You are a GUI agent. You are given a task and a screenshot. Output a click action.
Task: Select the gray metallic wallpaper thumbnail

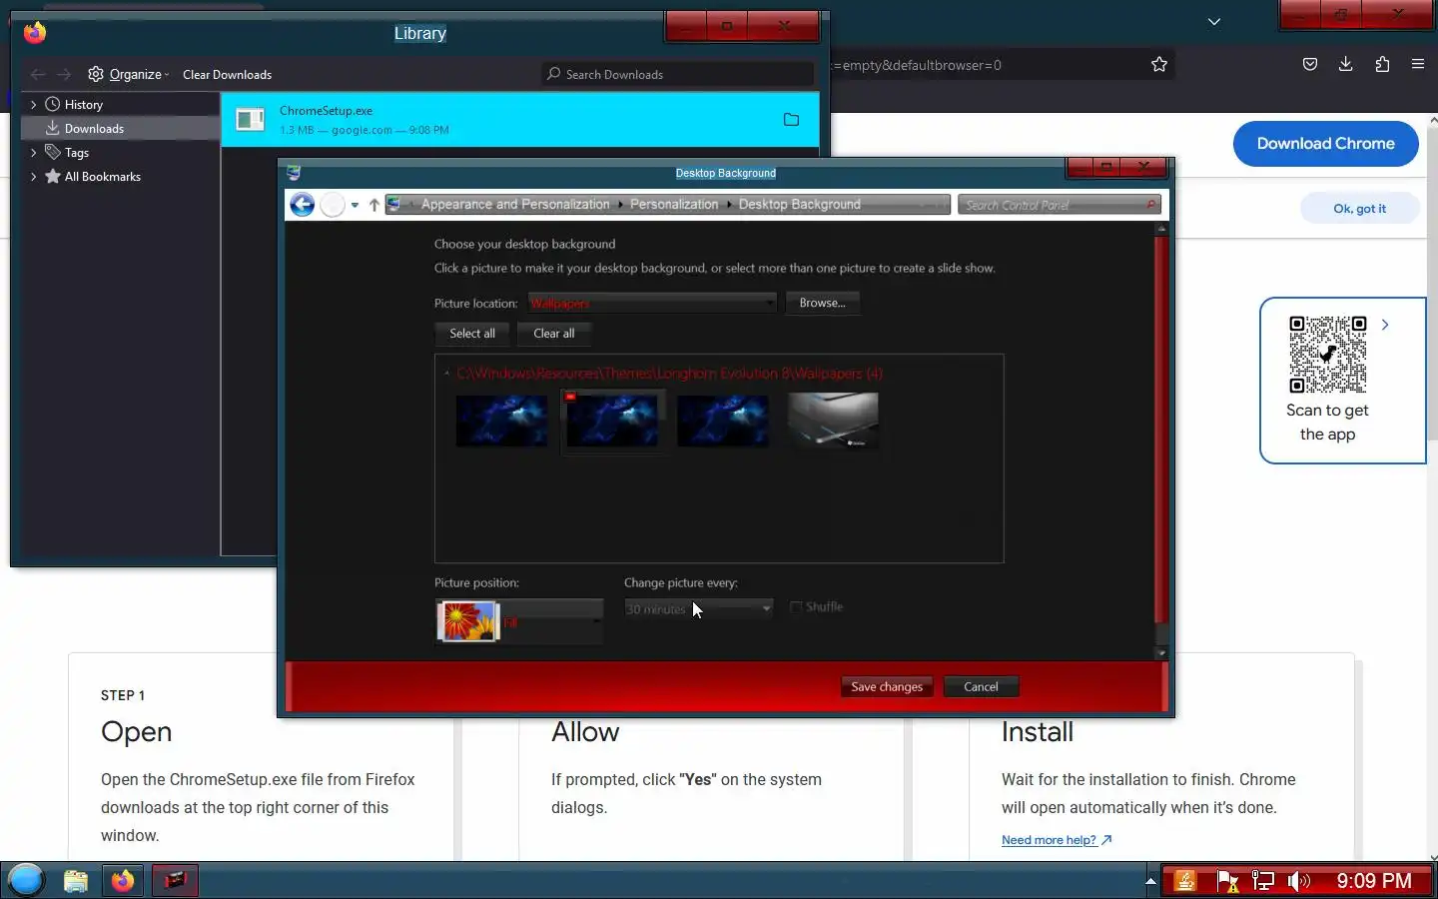[x=833, y=421]
